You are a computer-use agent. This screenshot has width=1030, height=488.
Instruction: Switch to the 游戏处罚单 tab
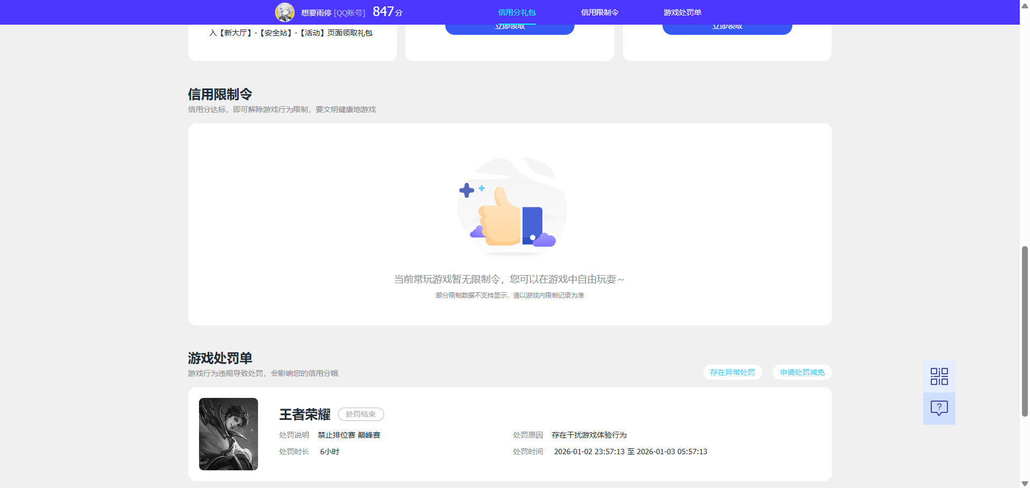click(682, 12)
